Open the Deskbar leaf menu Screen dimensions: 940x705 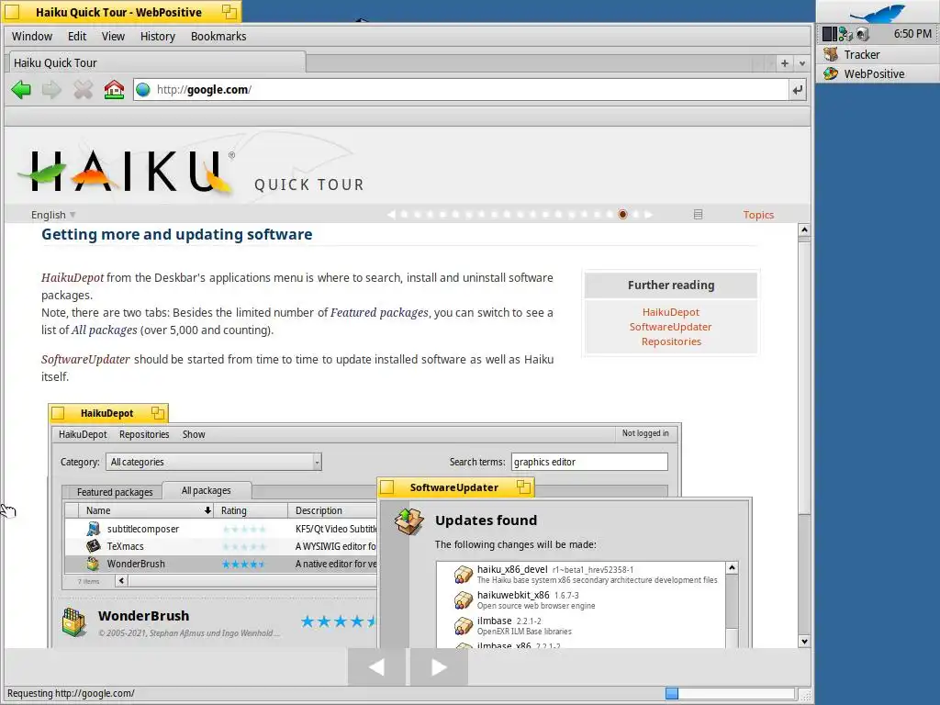(877, 12)
